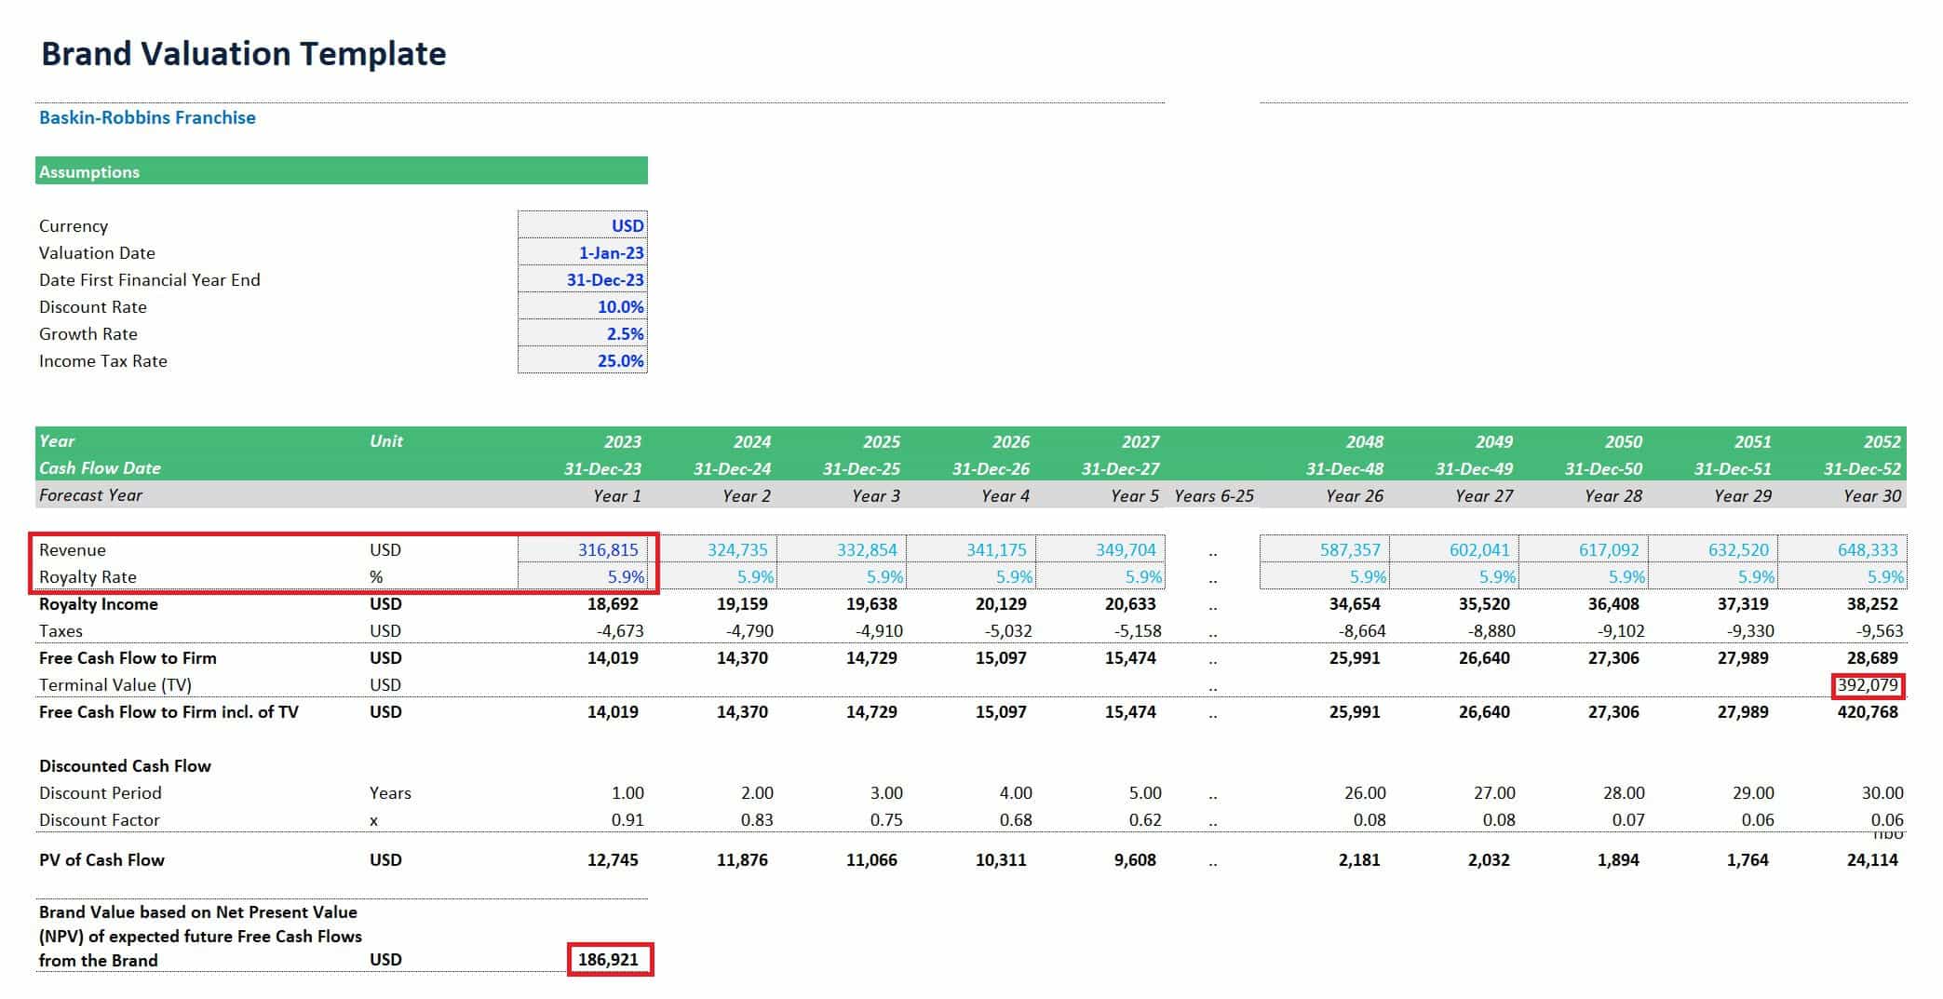Click the 2050 year column header

click(1623, 441)
